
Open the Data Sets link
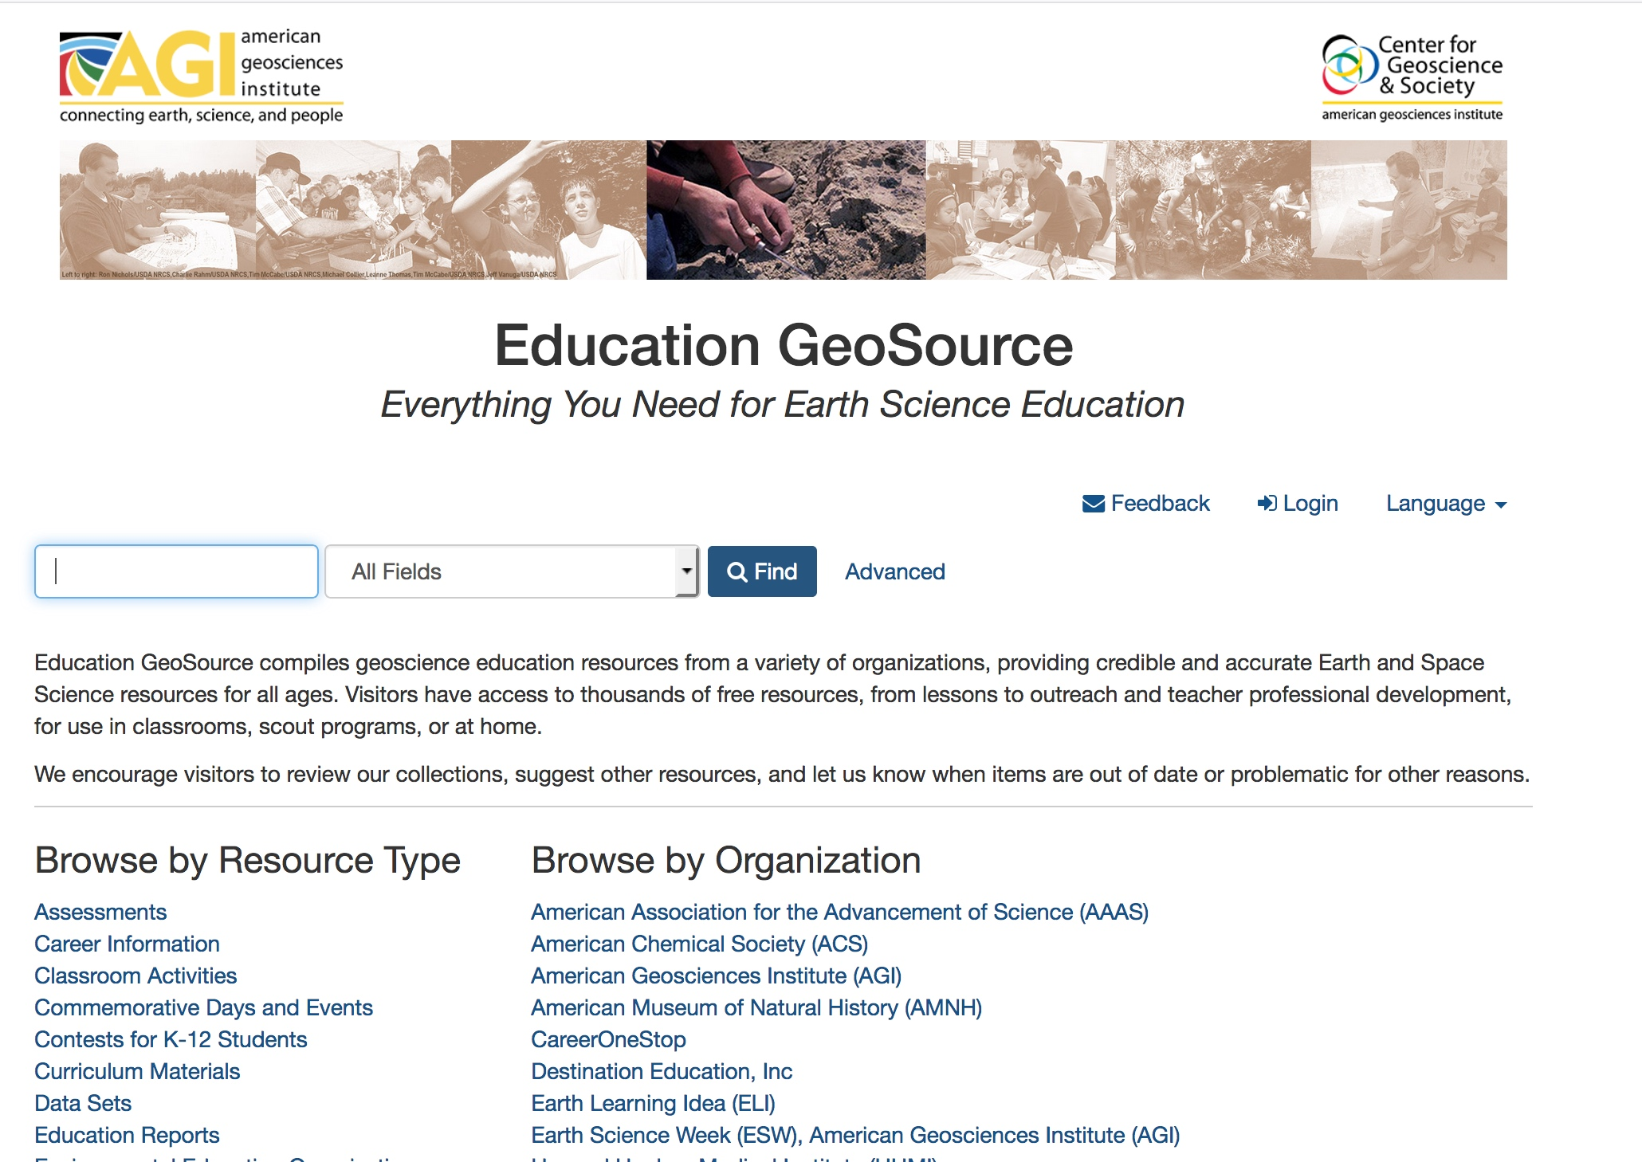click(x=83, y=1103)
